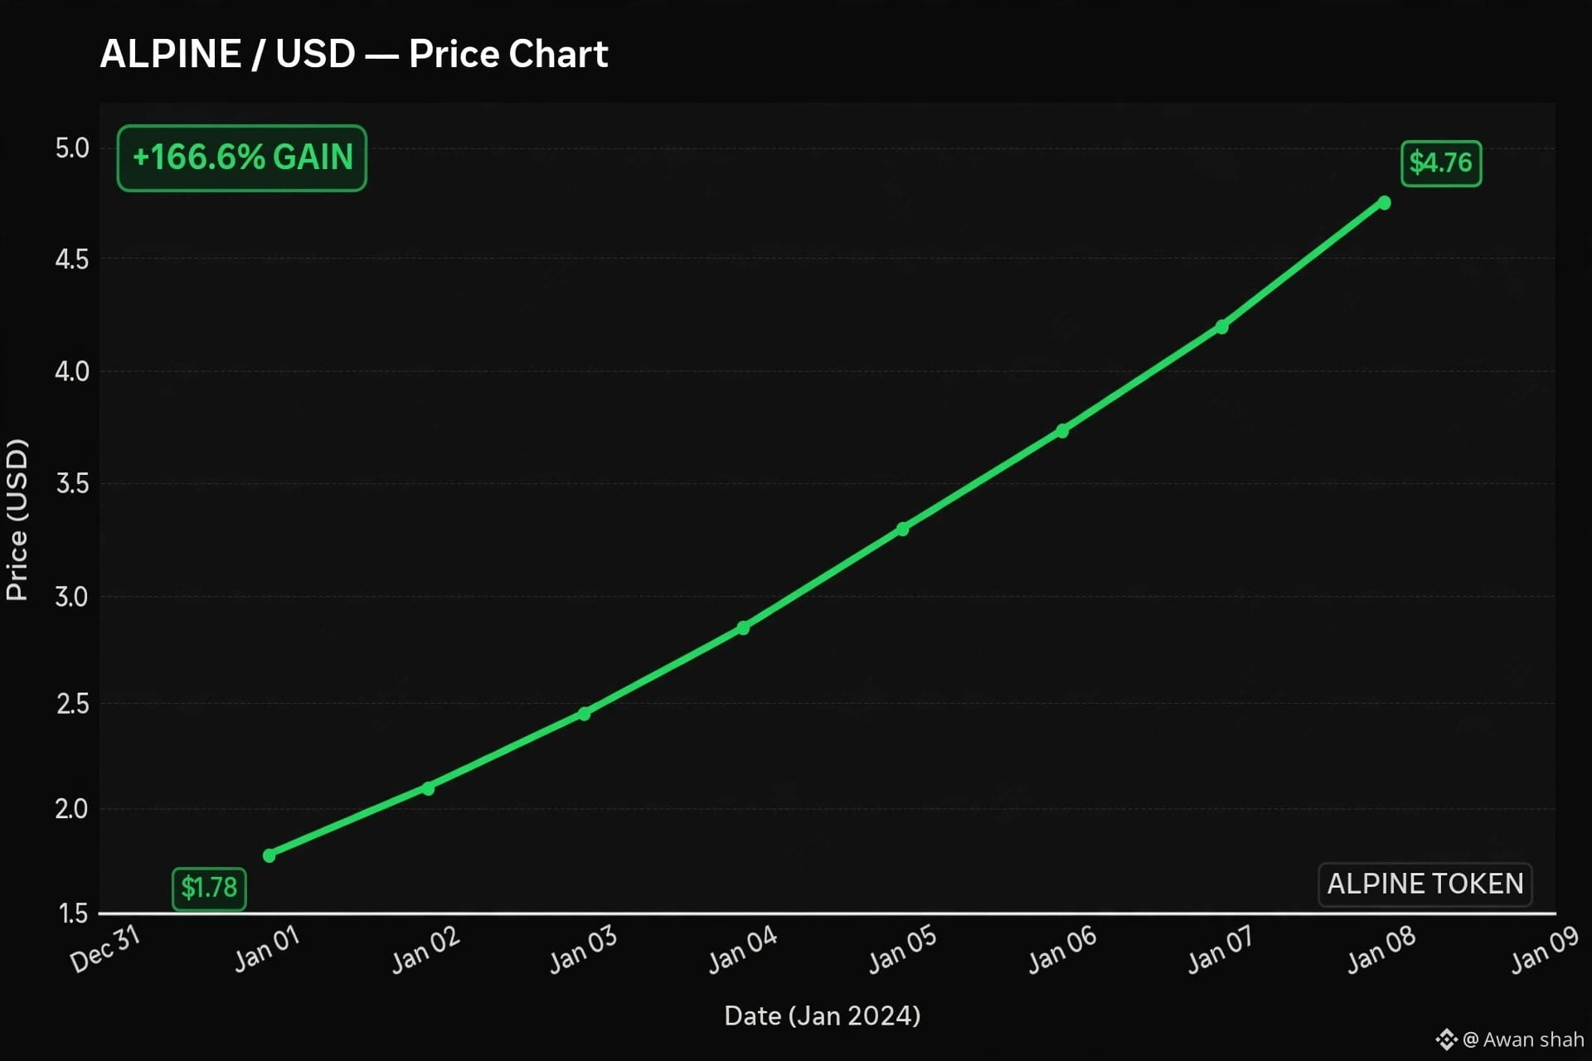Screen dimensions: 1592x1061
Task: Click the Price (USD) axis label
Action: (17, 520)
